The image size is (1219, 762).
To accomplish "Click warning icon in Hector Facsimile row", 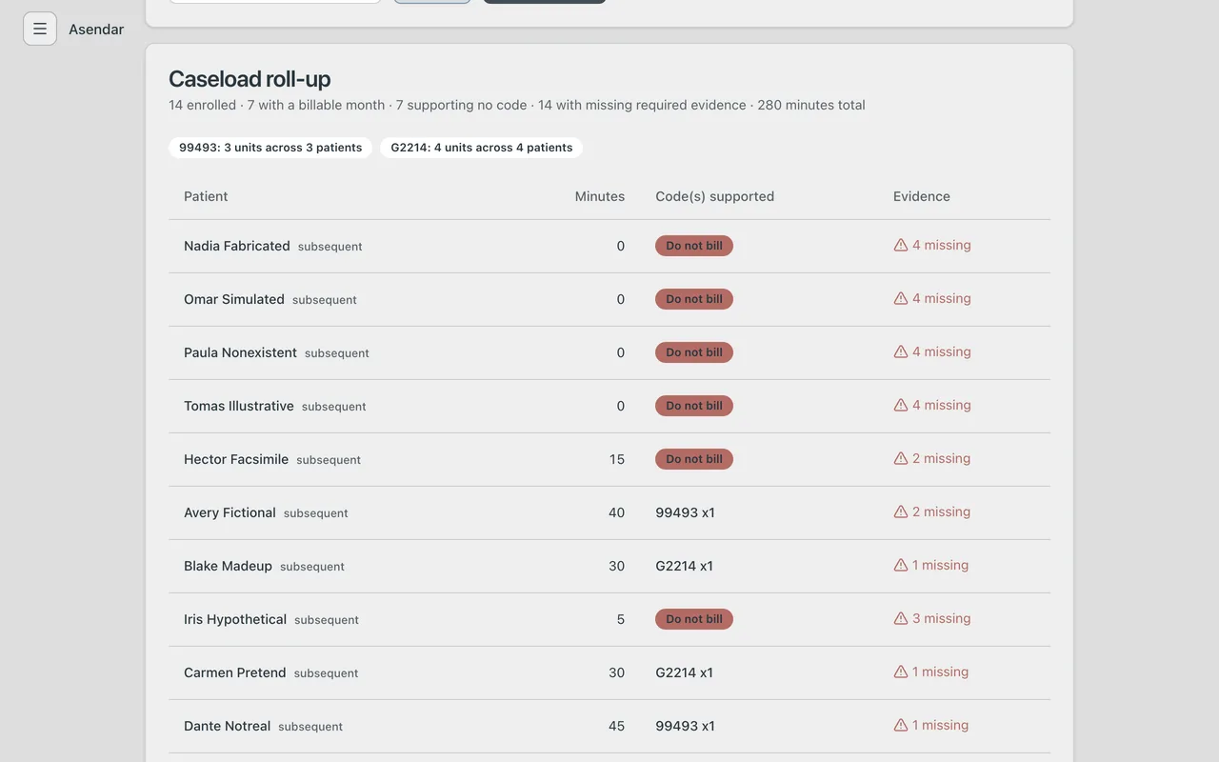I will click(901, 458).
